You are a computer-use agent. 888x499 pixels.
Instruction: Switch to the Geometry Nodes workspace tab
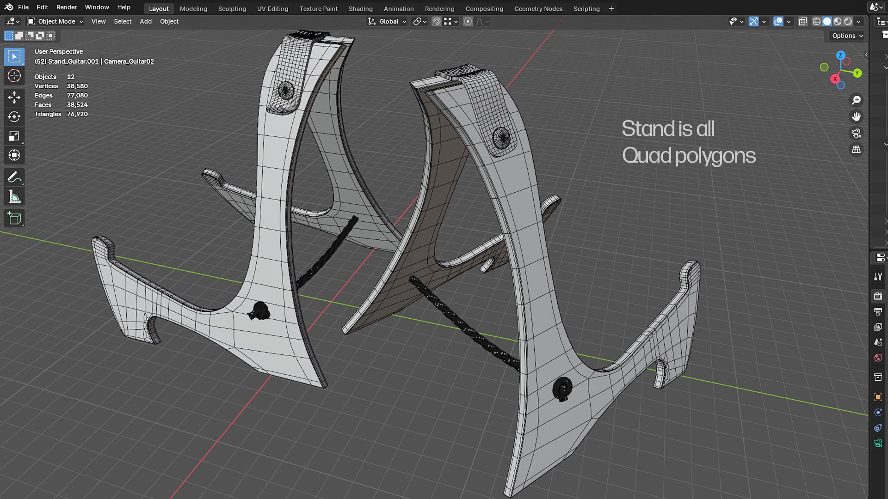coord(538,8)
